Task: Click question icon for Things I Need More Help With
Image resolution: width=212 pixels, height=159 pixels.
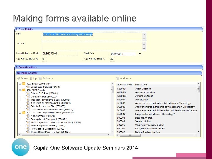Action: pos(28,132)
